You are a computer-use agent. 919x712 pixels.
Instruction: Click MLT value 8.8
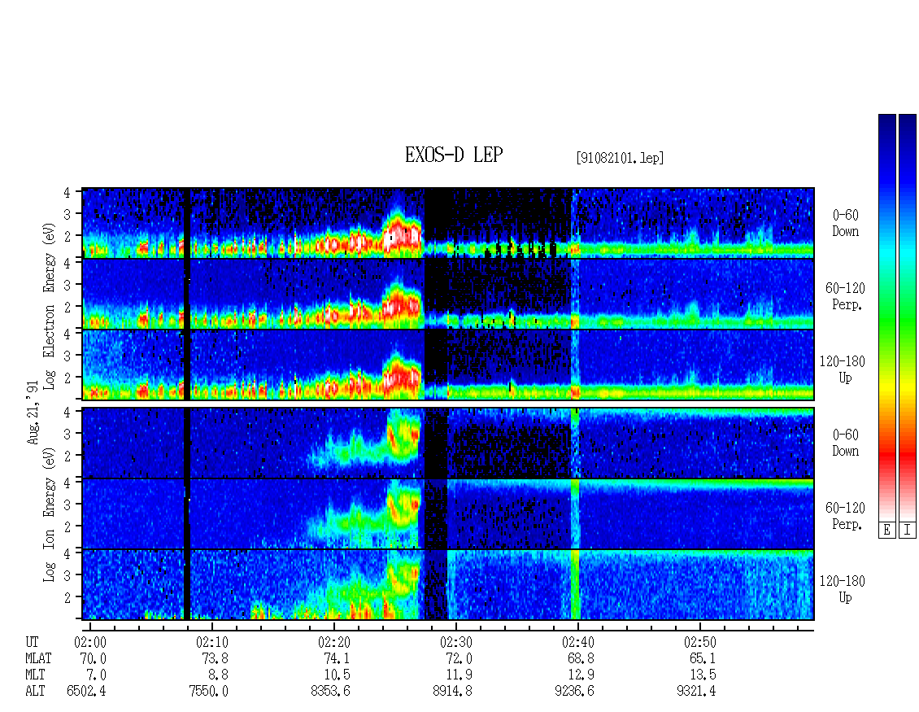click(x=219, y=675)
